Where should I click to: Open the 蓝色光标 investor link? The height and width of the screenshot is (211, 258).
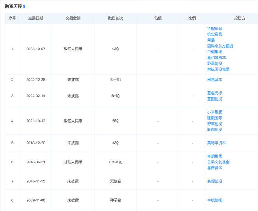pyautogui.click(x=215, y=93)
